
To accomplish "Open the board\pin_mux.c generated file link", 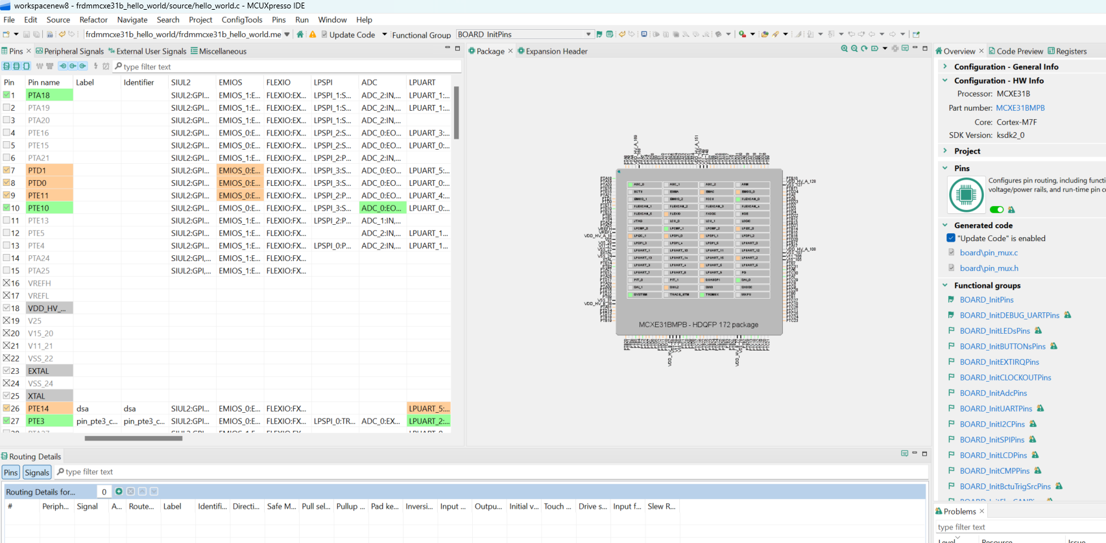I will click(x=989, y=253).
